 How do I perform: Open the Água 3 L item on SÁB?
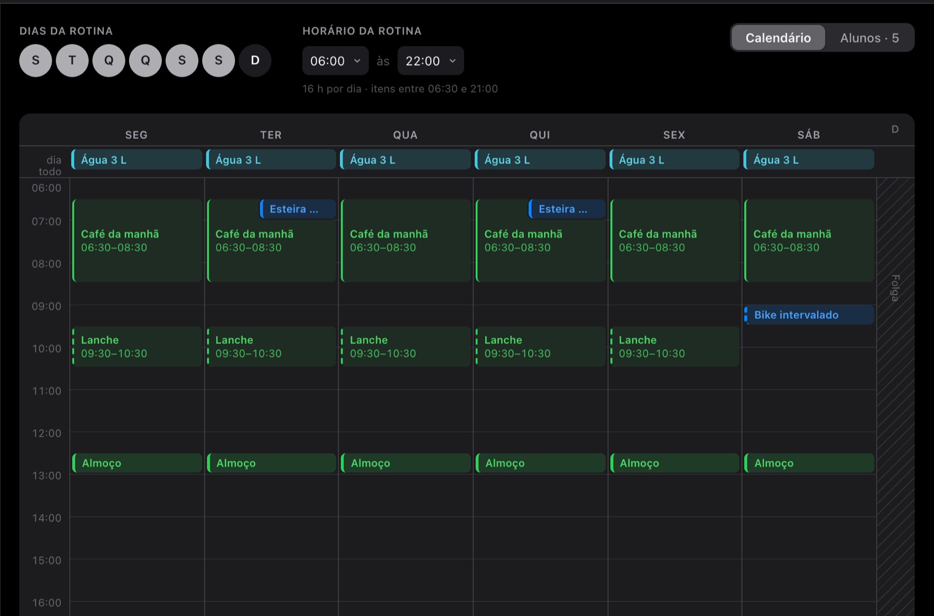808,159
